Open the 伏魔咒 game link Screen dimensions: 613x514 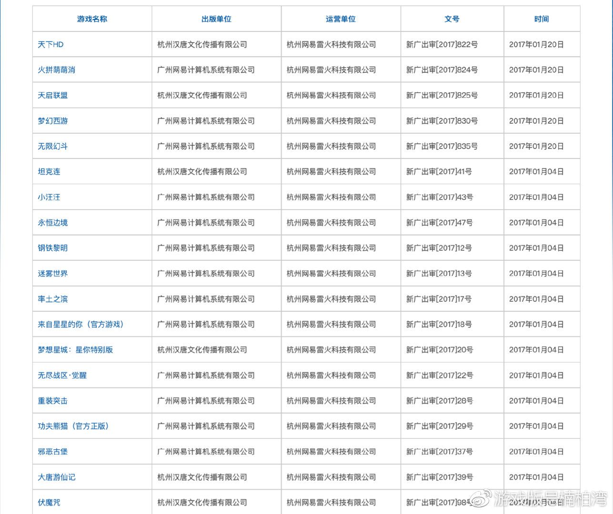point(49,503)
